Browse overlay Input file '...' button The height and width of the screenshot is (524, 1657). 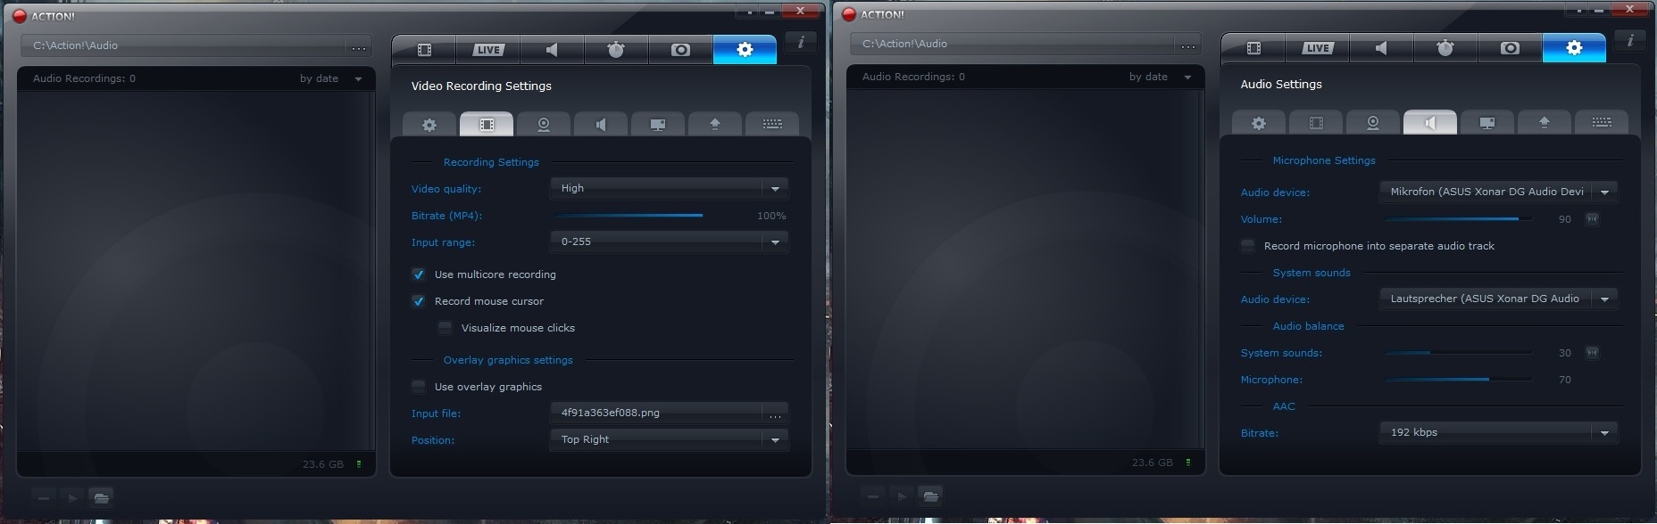[x=775, y=413]
